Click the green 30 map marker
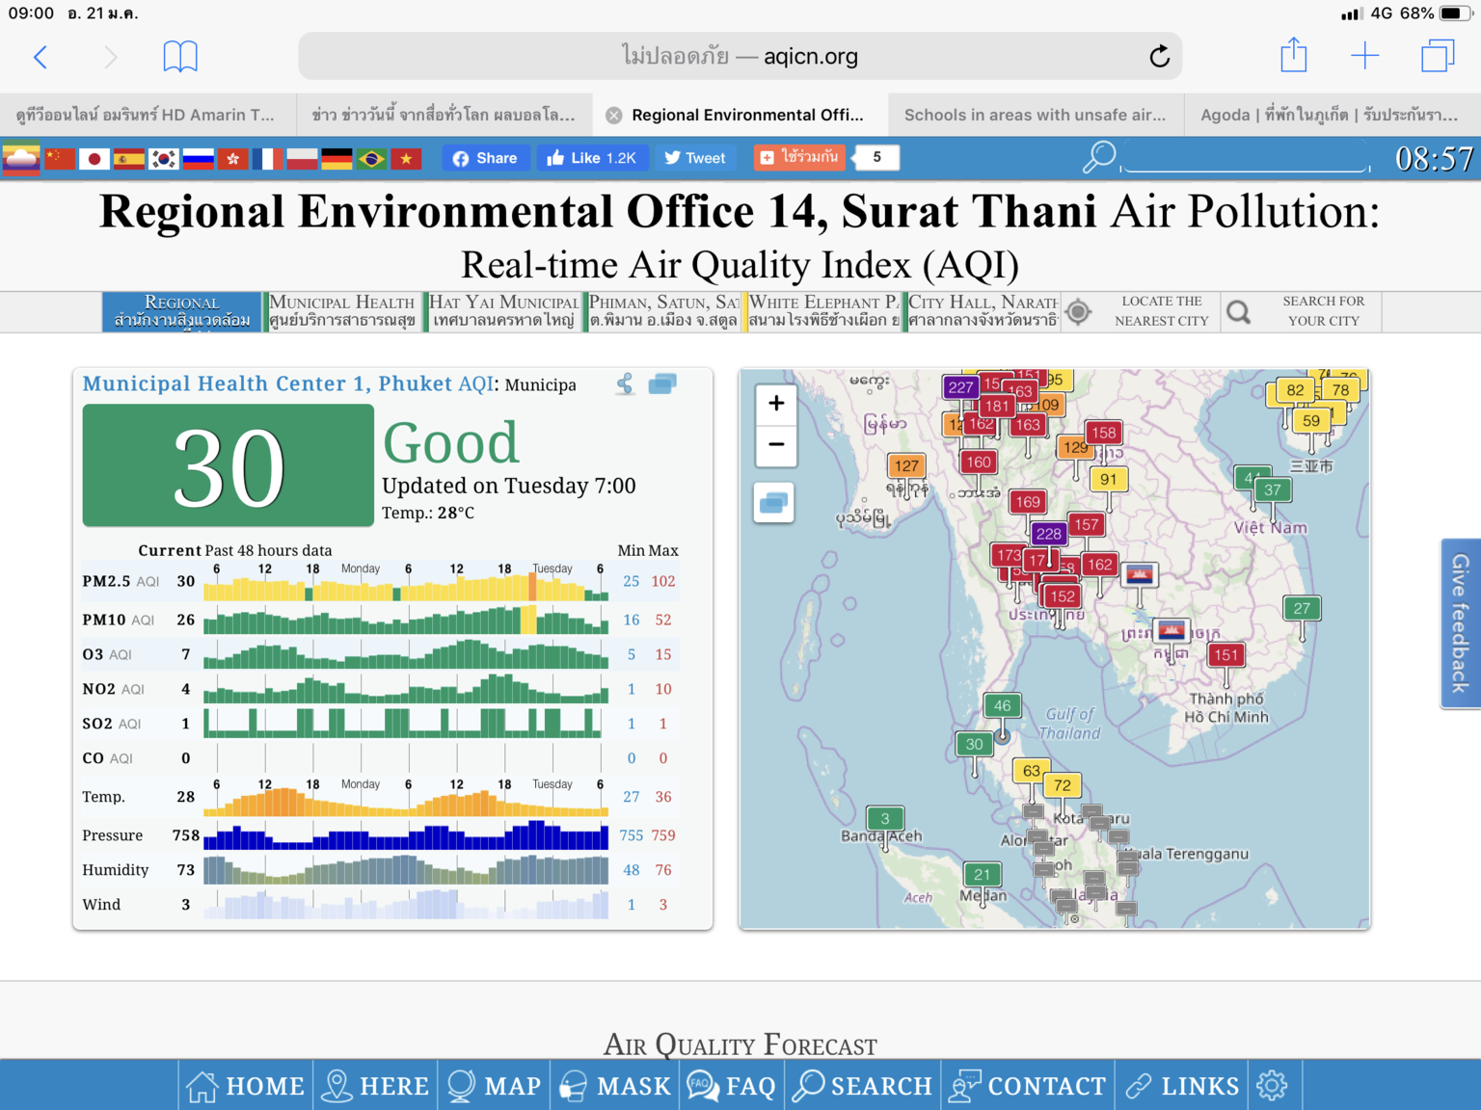 click(x=974, y=744)
